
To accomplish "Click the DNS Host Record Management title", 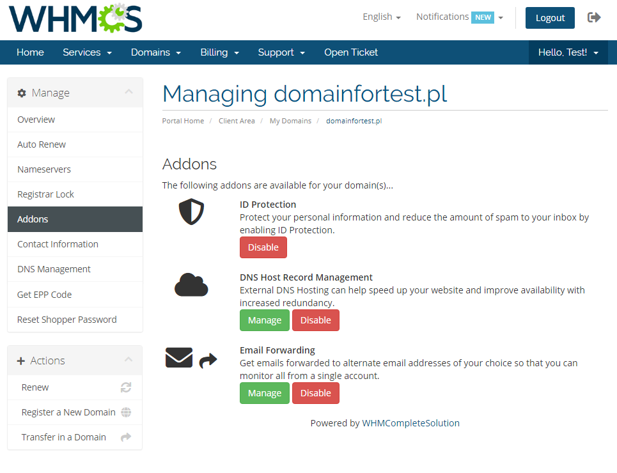I will 306,277.
